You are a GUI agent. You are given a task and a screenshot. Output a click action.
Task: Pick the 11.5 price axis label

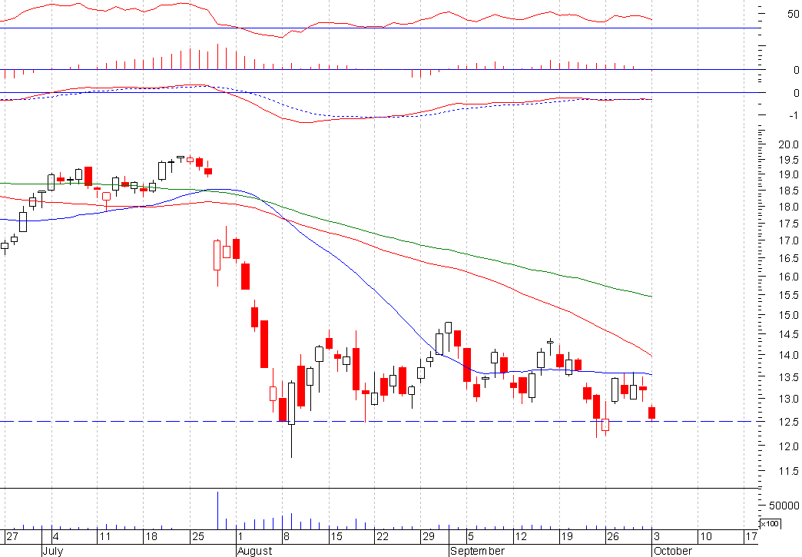pyautogui.click(x=788, y=472)
